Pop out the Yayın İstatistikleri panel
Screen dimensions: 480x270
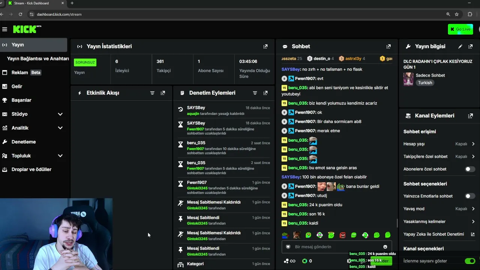point(265,46)
